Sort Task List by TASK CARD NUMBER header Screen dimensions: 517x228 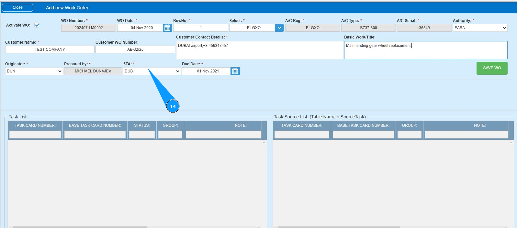point(35,125)
